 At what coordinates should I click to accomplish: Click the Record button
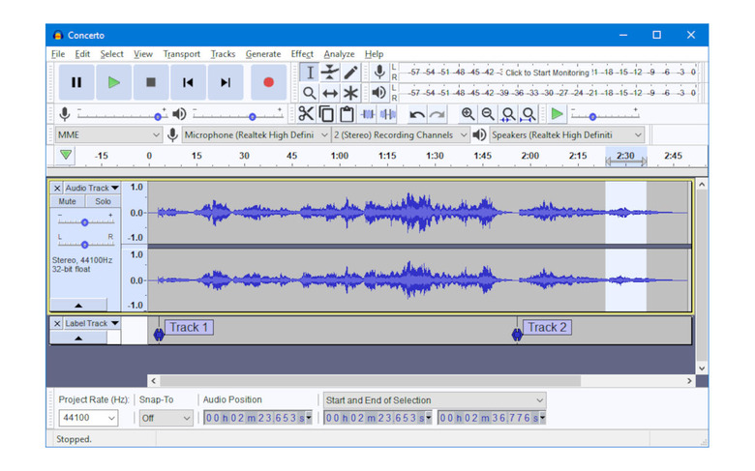coord(268,82)
